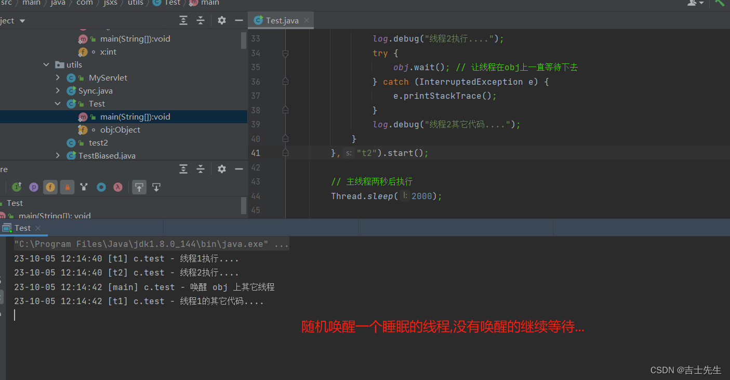Screen dimensions: 730x380
Task: Toggle Show Properties (purple p) filter
Action: pos(34,187)
